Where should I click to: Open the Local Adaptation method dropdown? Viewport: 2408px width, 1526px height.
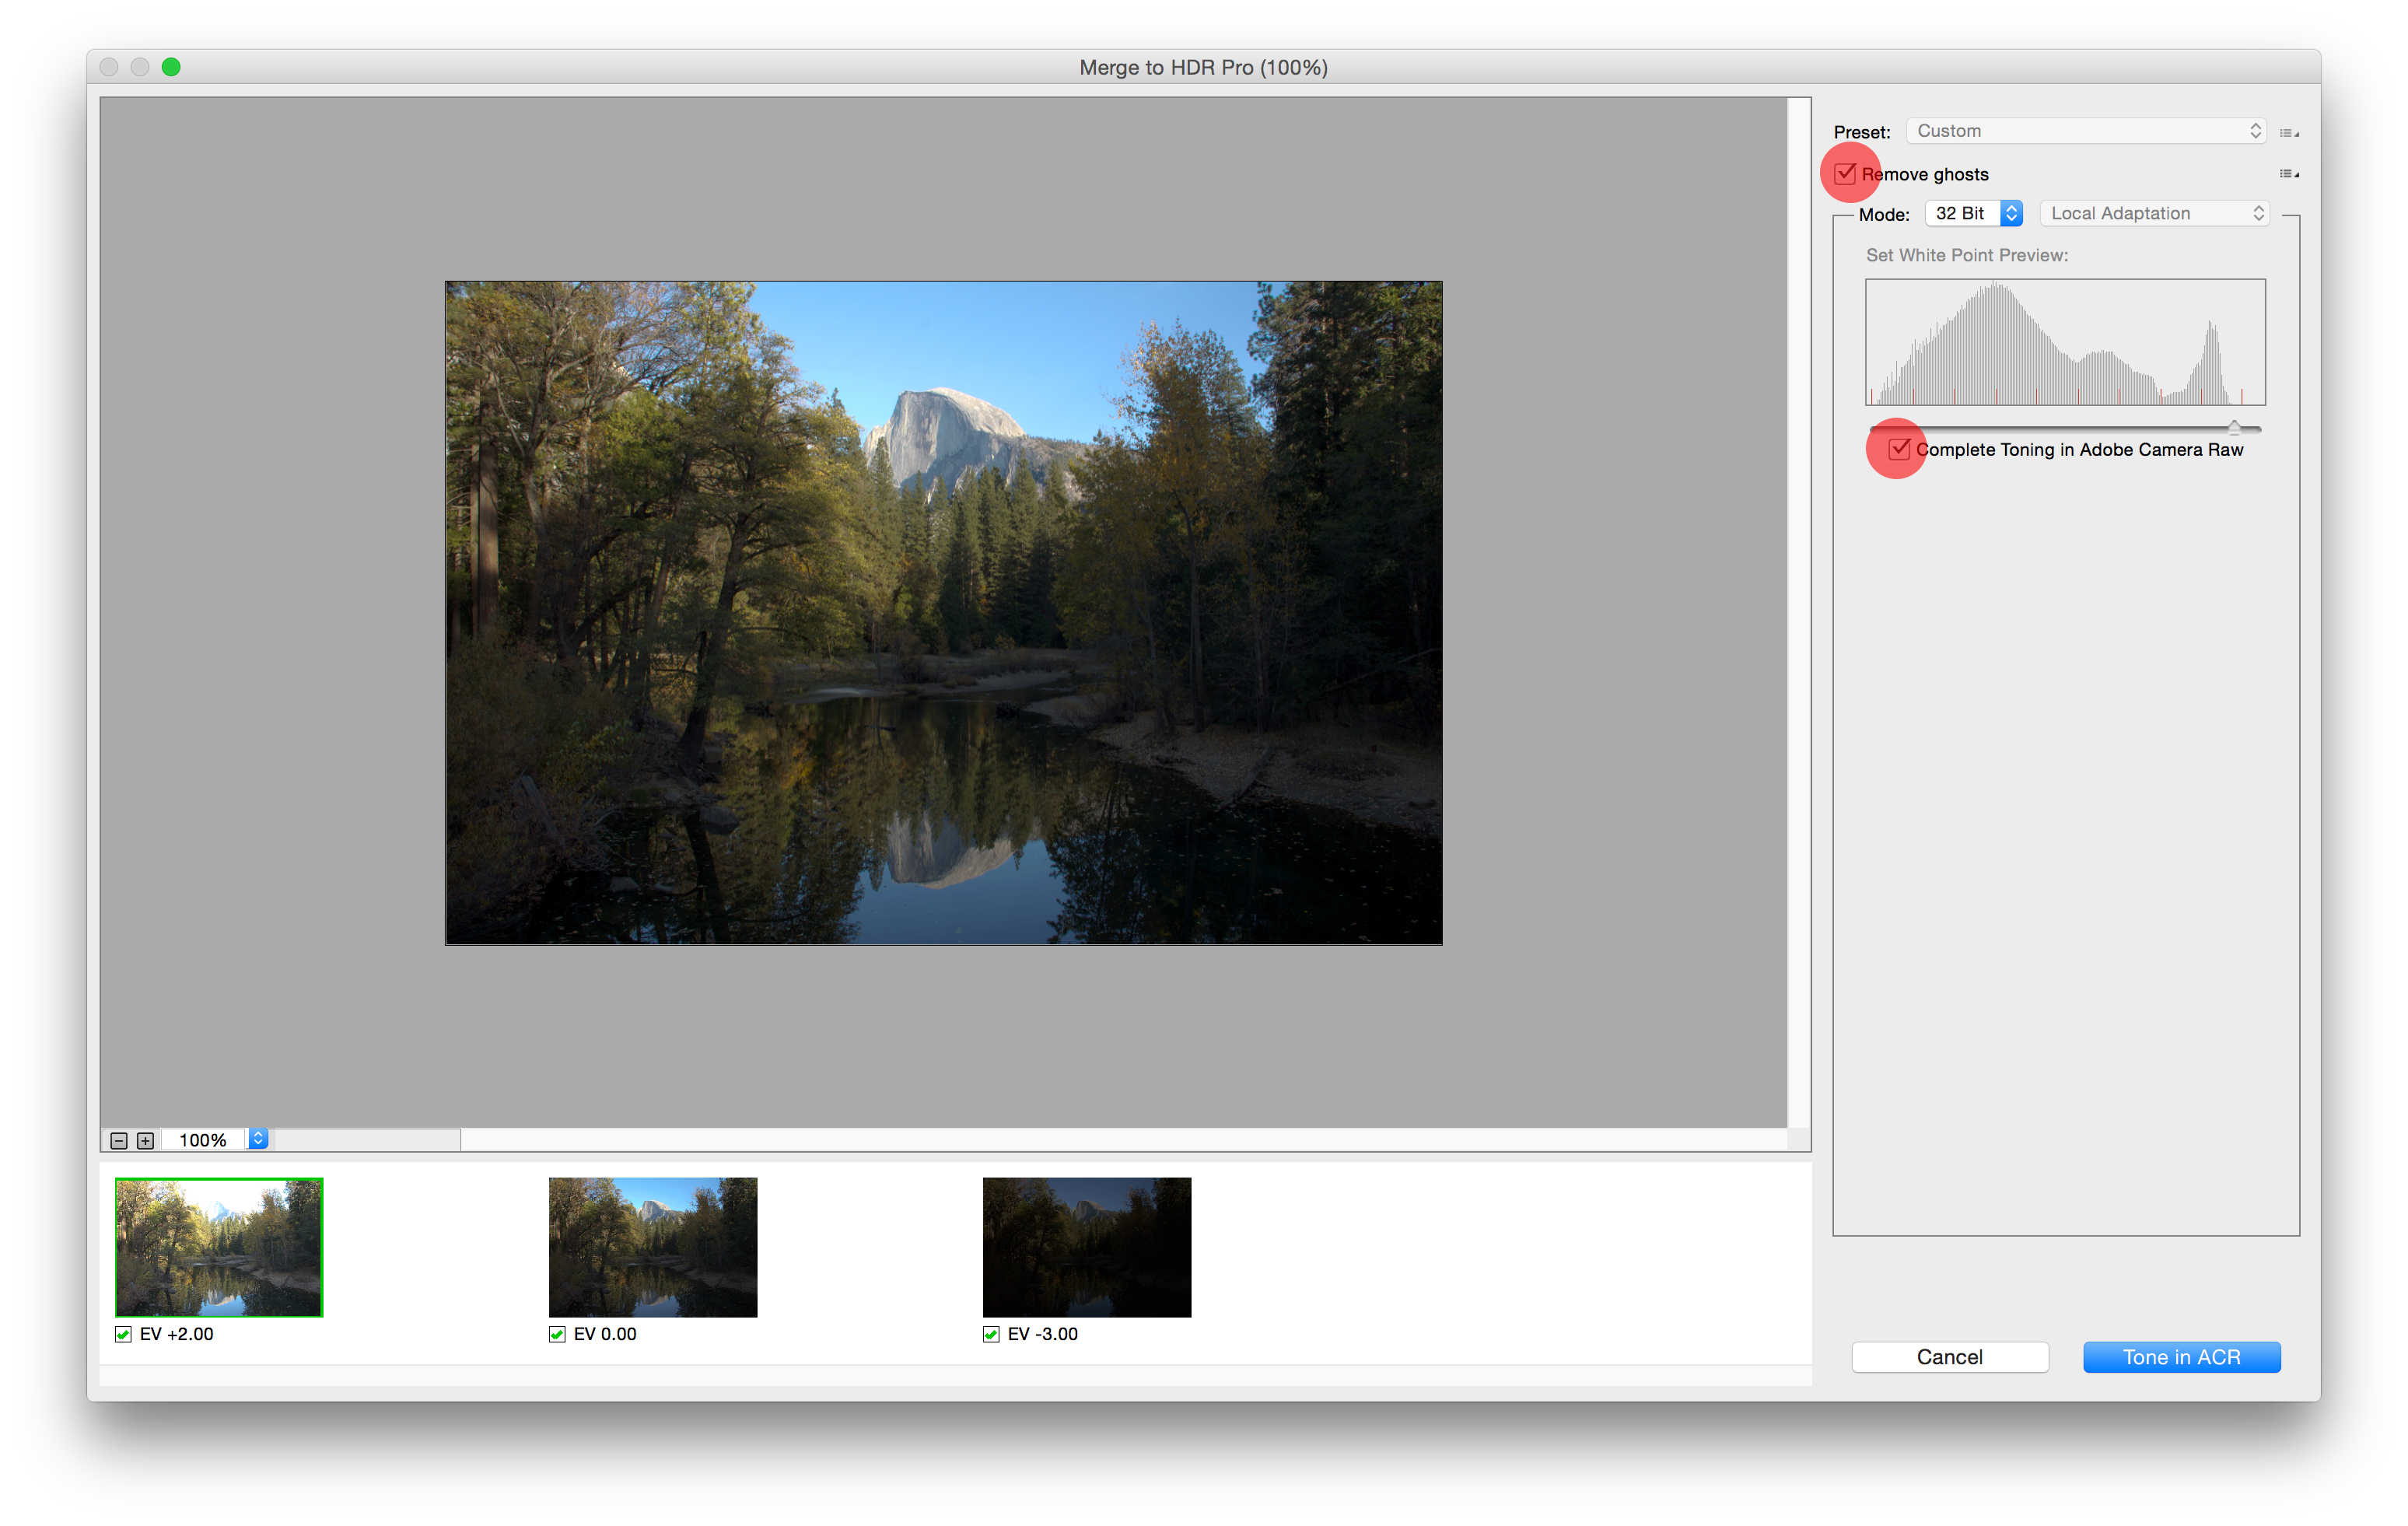2155,213
